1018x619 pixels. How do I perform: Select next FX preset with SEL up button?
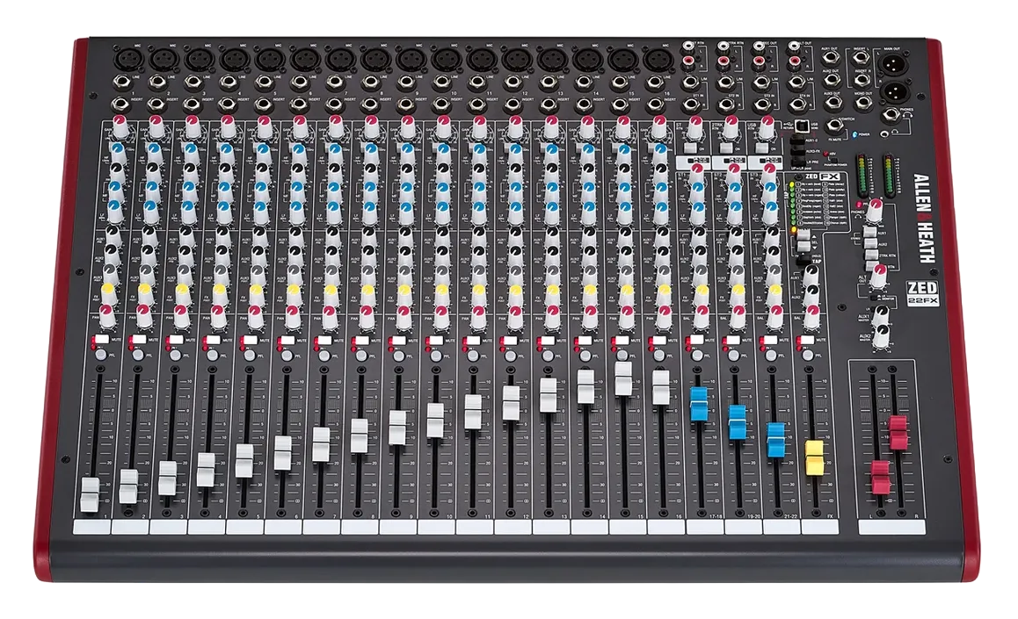[803, 234]
